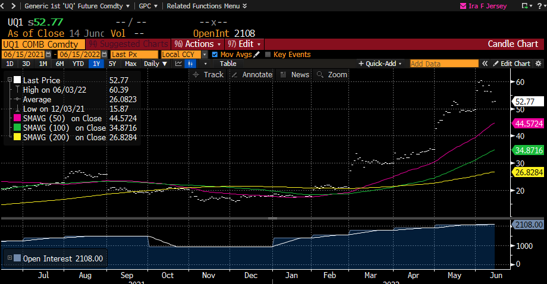Click the Average legend row
This screenshot has height=284, width=547.
click(75, 99)
